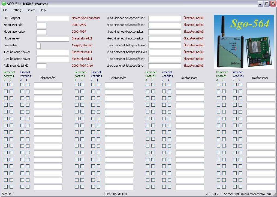277x197 pixels.
Task: Focus the 4-es kimenet bekapcsoláskor field
Action: tap(165, 25)
